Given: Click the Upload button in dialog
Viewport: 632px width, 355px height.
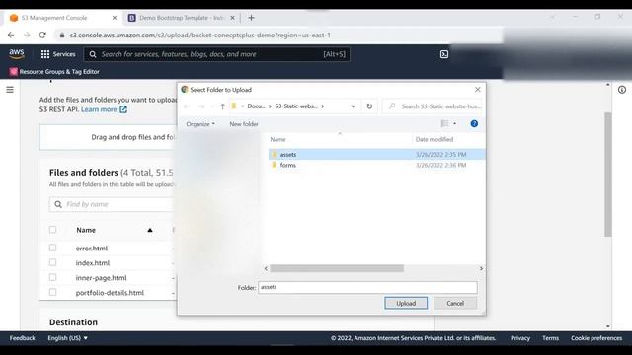Looking at the screenshot, I should coord(406,303).
